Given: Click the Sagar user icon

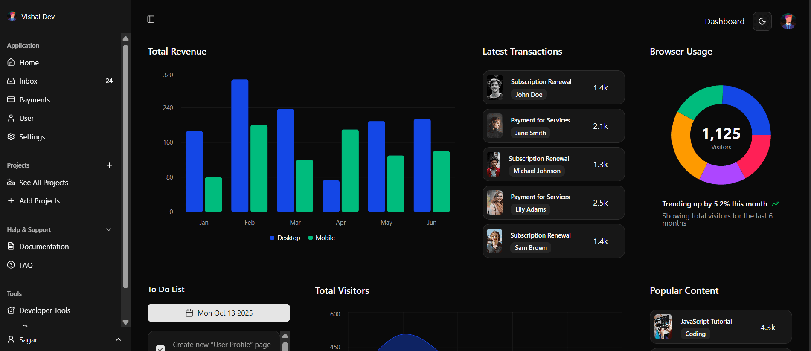Looking at the screenshot, I should [x=11, y=339].
